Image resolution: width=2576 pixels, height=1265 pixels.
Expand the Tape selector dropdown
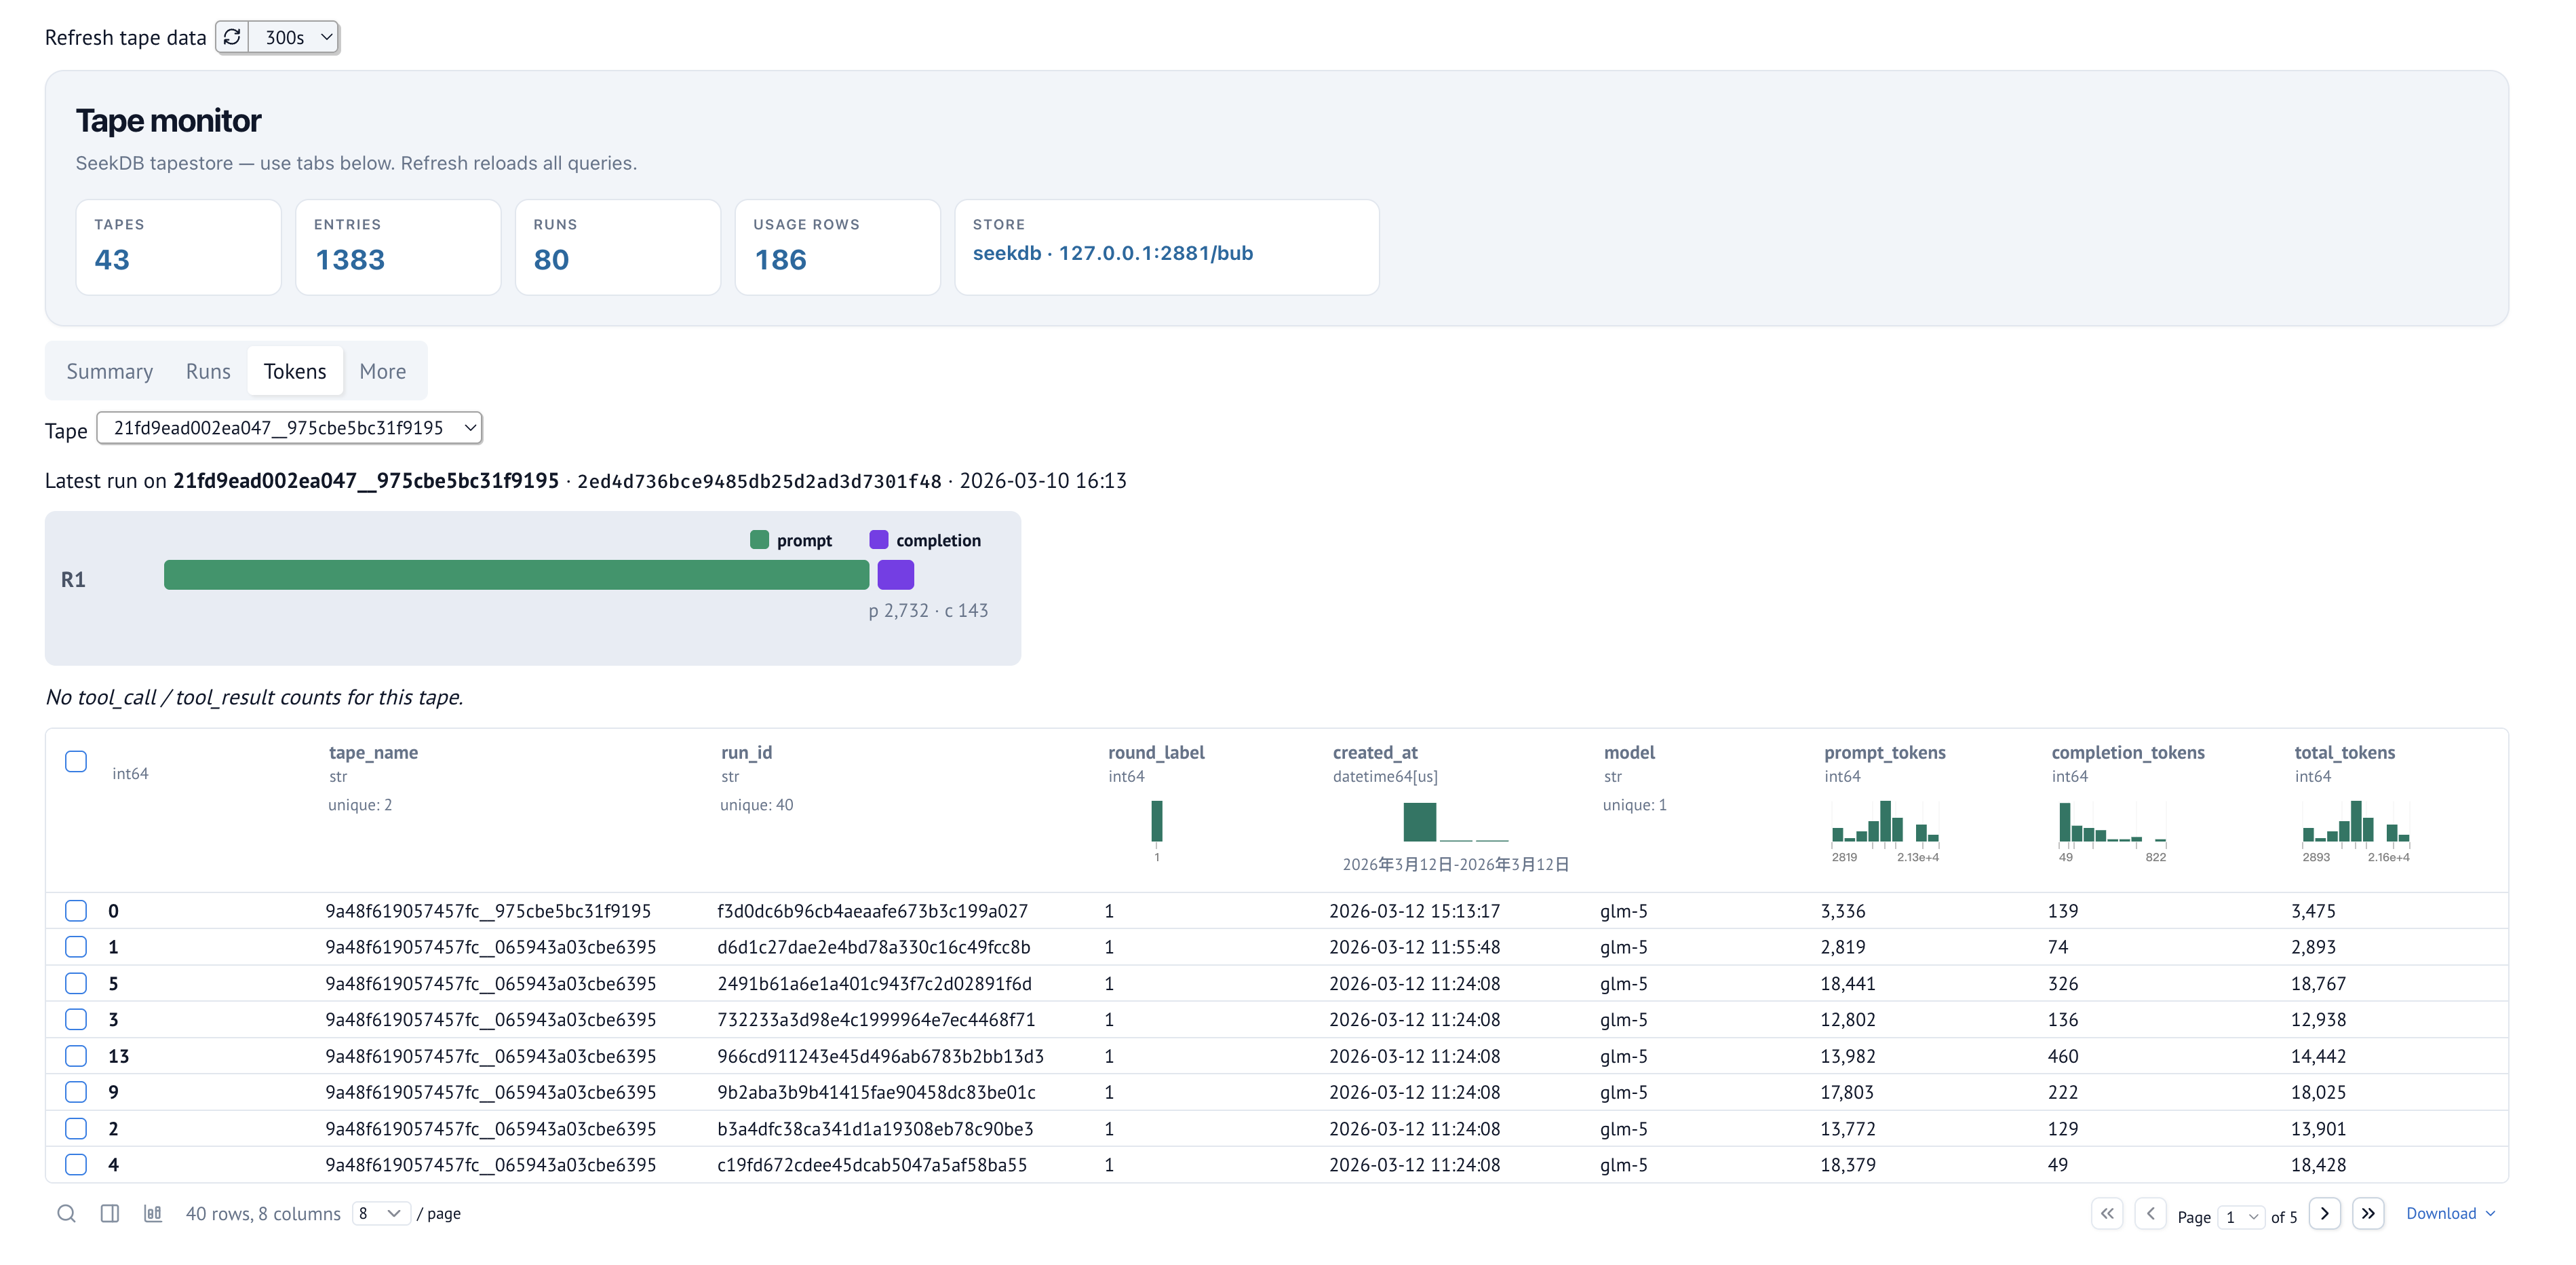point(290,428)
